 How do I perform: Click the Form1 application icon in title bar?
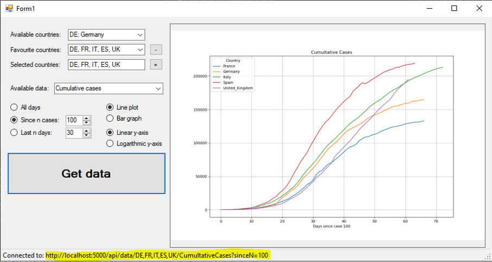click(x=9, y=9)
